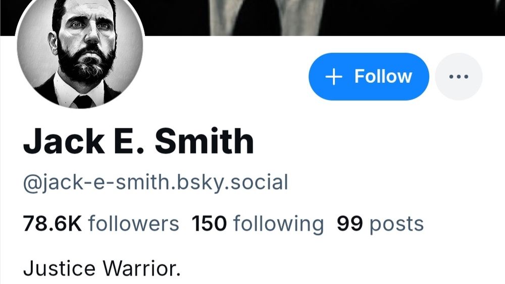Click the 150 number in stats row
Viewport: 505px width, 284px height.
(x=209, y=224)
